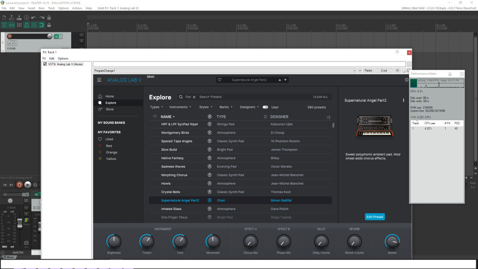
Task: Select next preset down arrow
Action: coord(285,80)
